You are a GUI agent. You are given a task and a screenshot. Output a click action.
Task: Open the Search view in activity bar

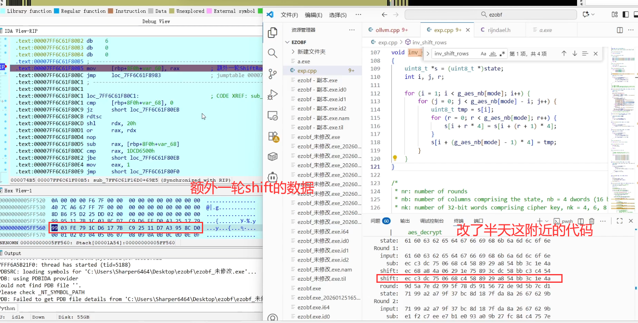click(272, 53)
